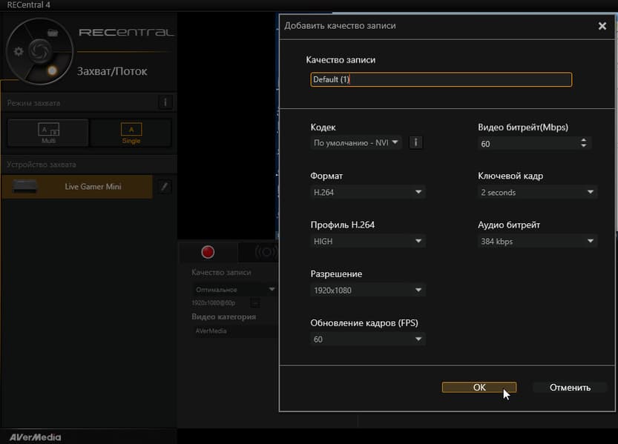Open the folder icon in RECentral wheel
Screen dimensions: 618x444
pos(53,33)
